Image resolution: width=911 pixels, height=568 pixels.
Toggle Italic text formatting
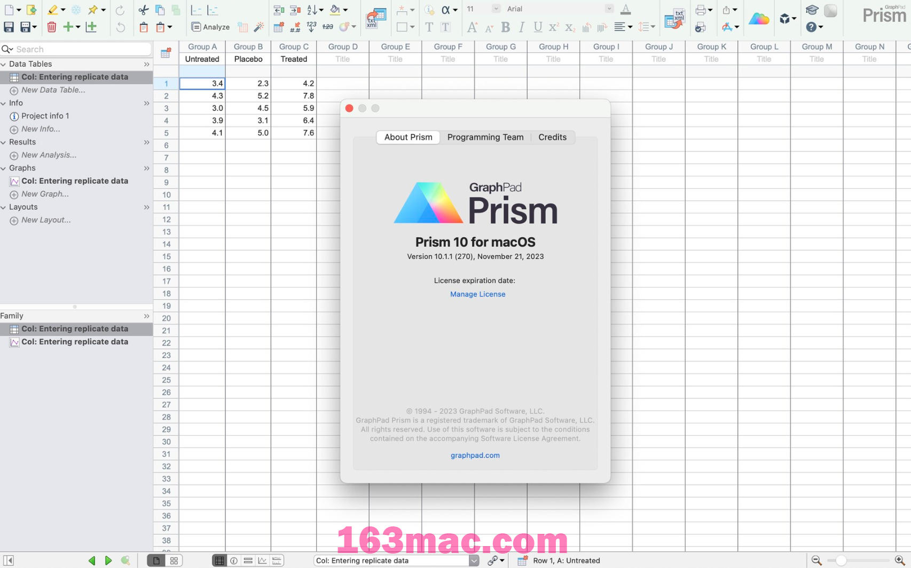(x=522, y=27)
